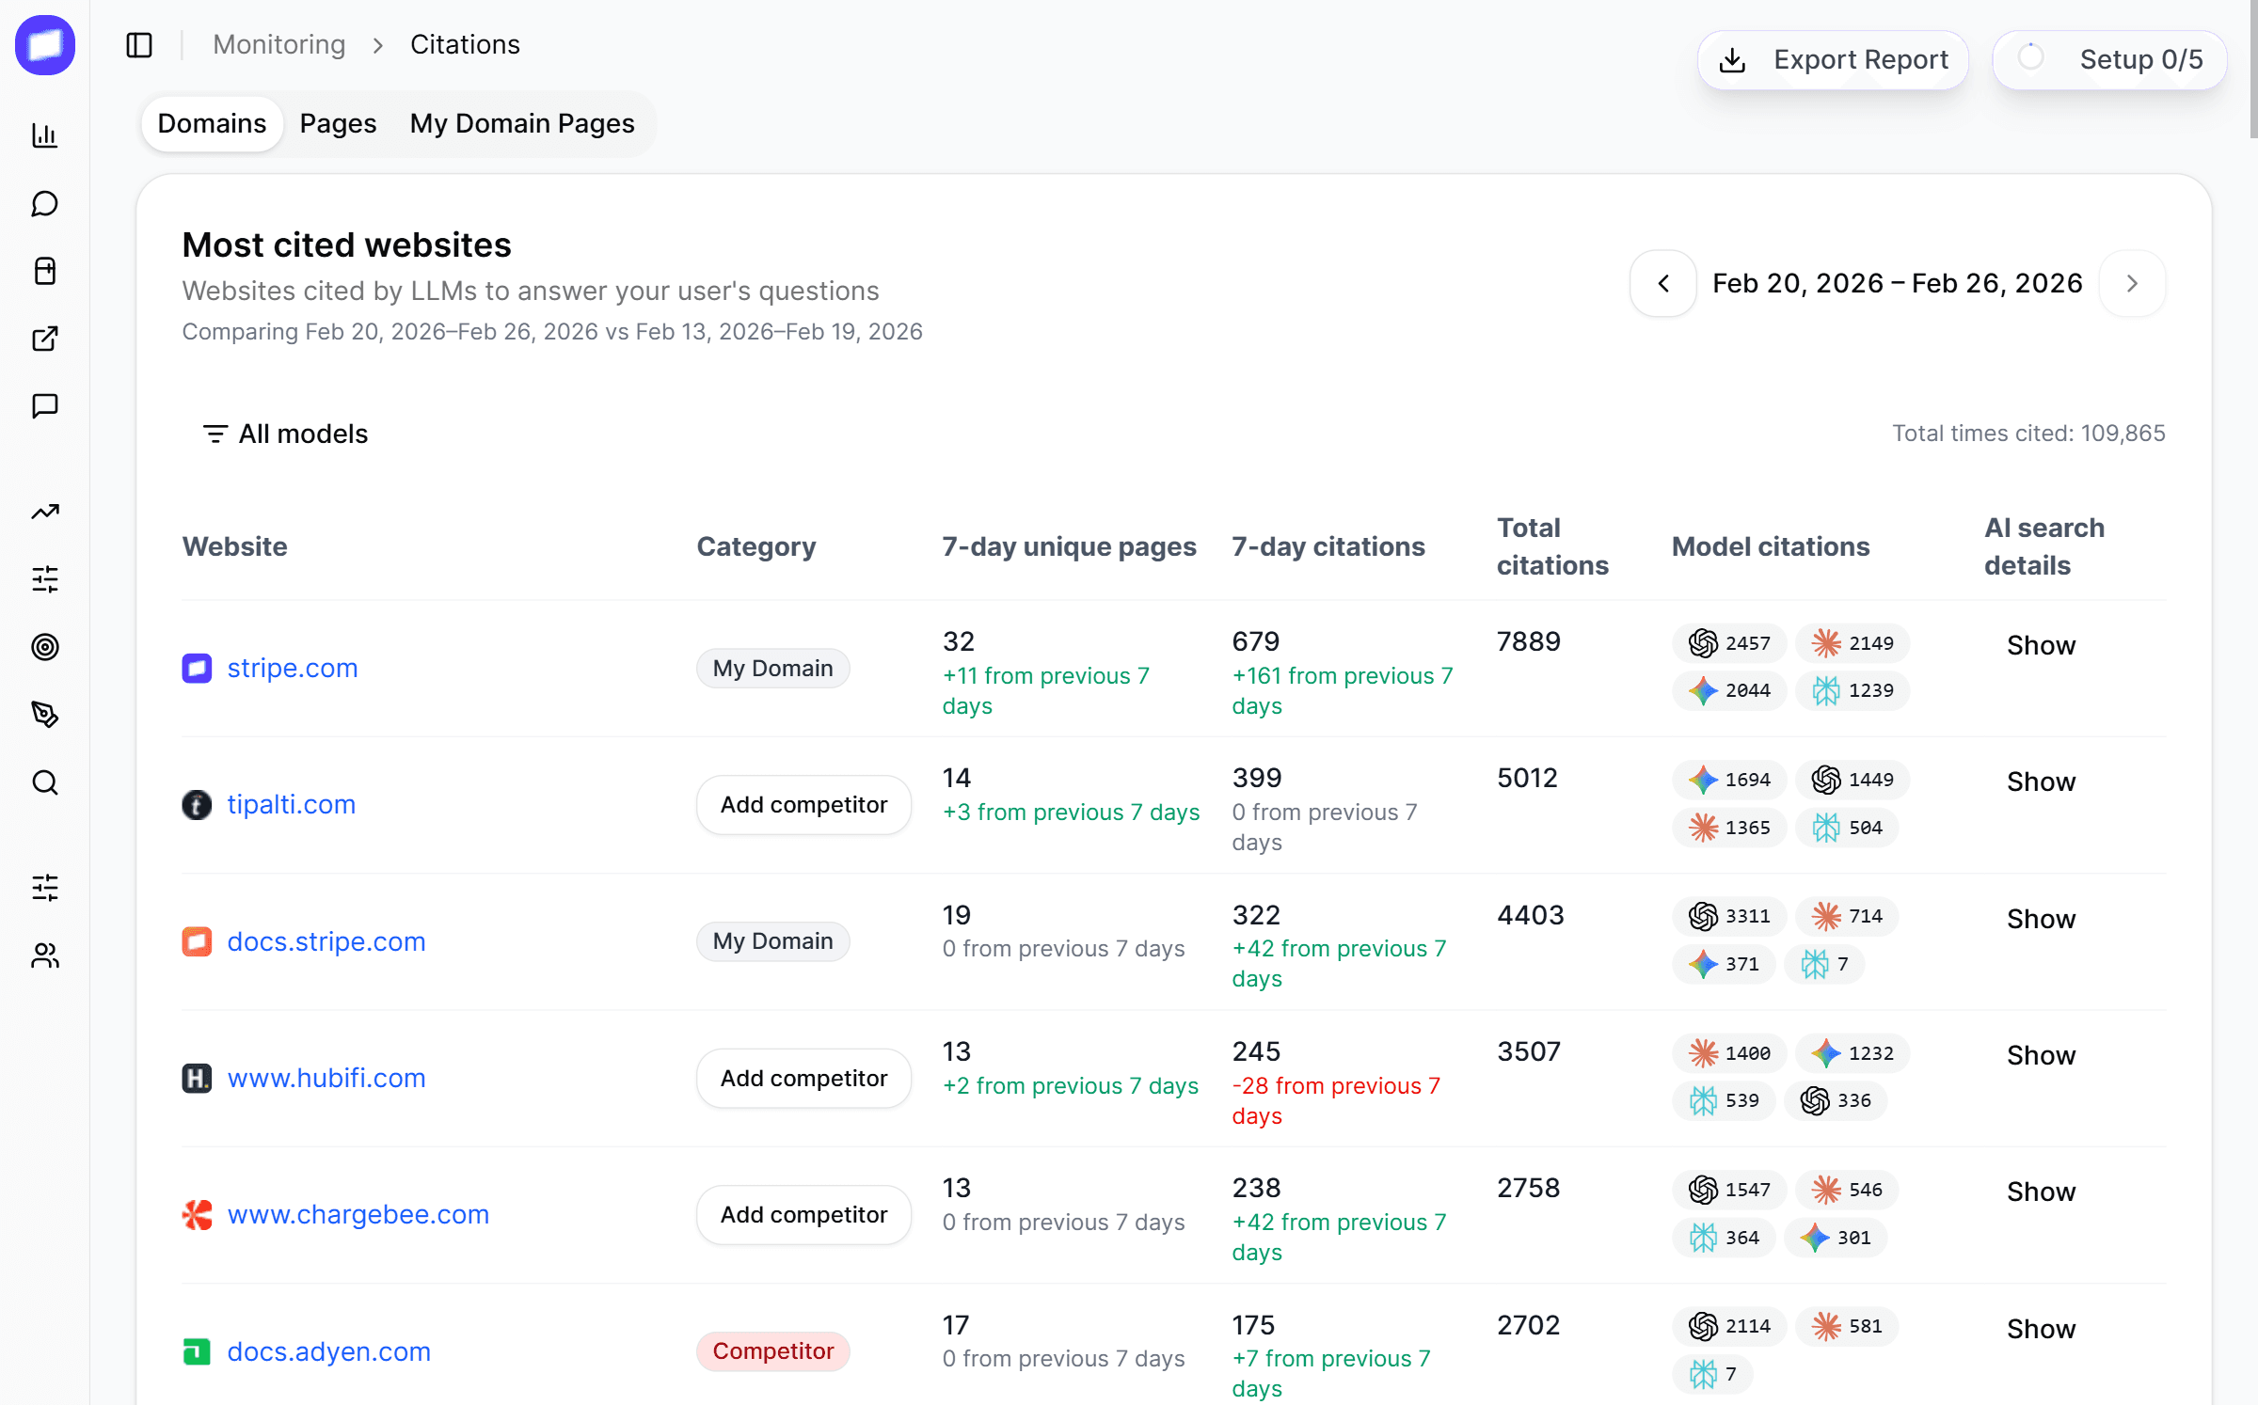Open the www.chargebee.com link
This screenshot has height=1405, width=2258.
tap(358, 1214)
